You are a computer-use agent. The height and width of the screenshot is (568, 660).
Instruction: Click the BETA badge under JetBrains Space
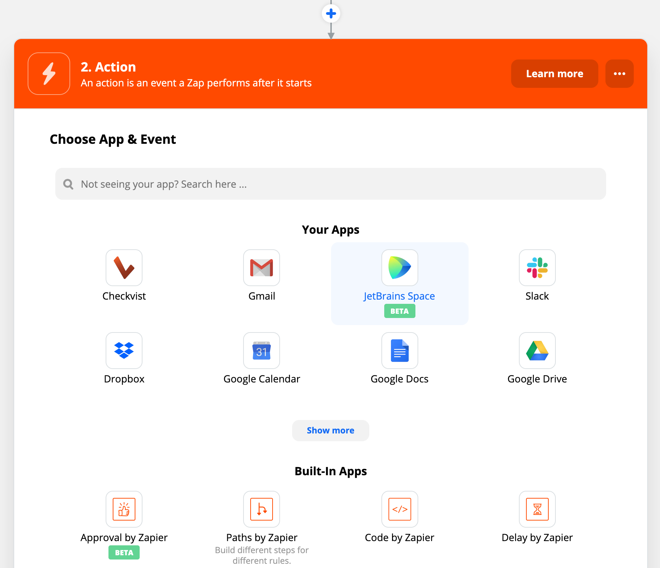coord(399,311)
